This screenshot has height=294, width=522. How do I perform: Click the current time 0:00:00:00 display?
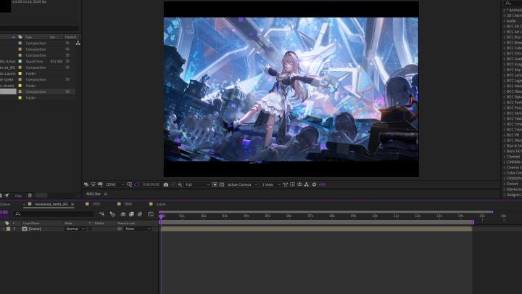click(151, 184)
